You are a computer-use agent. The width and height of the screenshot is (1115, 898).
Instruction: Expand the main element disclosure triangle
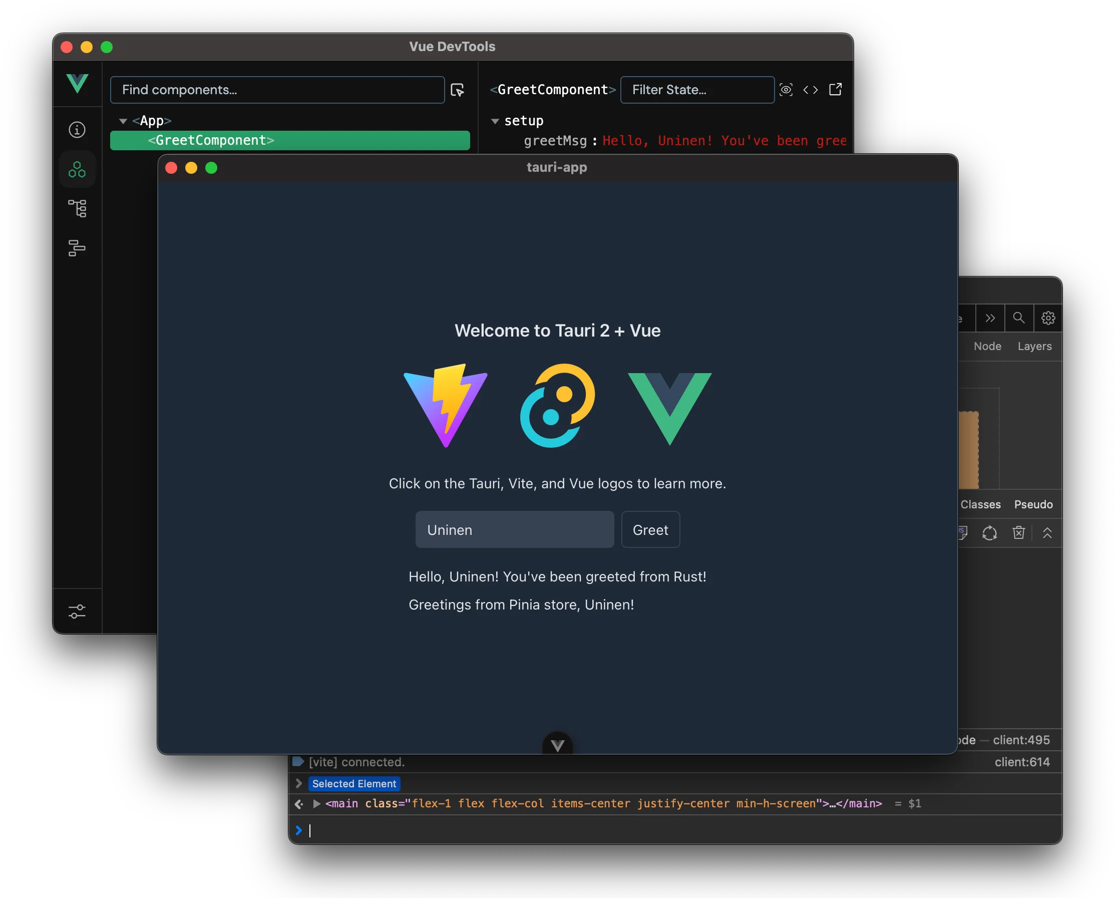316,803
